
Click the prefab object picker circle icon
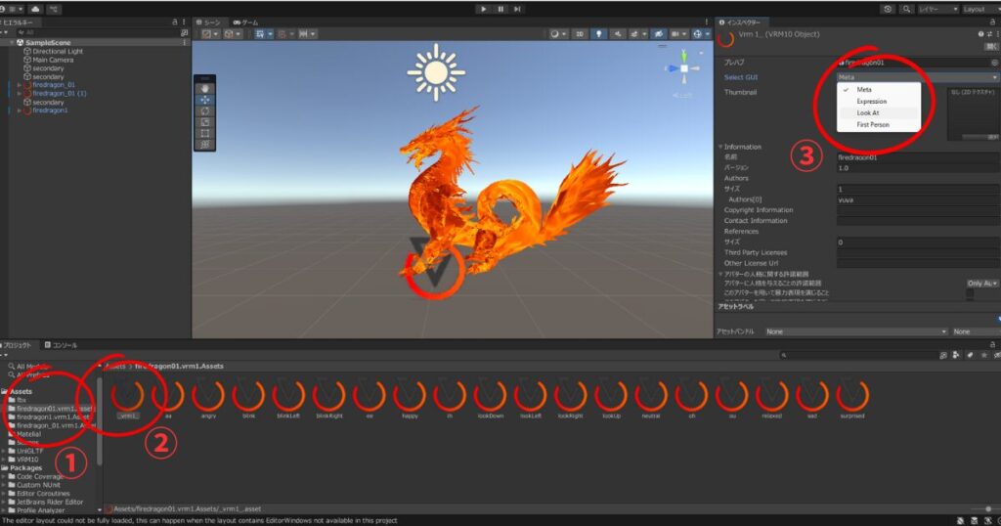[x=994, y=63]
